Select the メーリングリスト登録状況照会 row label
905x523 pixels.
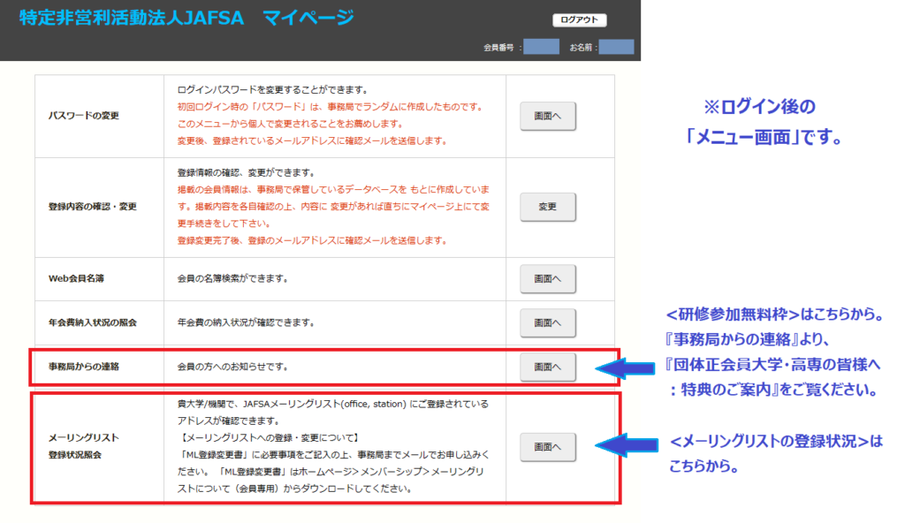84,446
